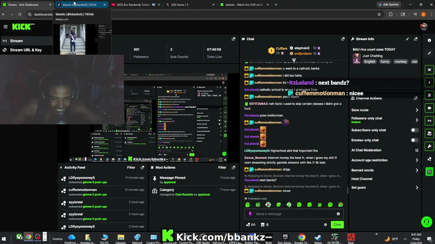Open a new browser tab
Screen dimensions: 435x244
tap(276, 5)
